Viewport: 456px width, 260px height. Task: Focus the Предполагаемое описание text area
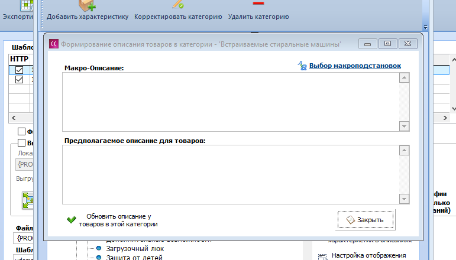(230, 174)
